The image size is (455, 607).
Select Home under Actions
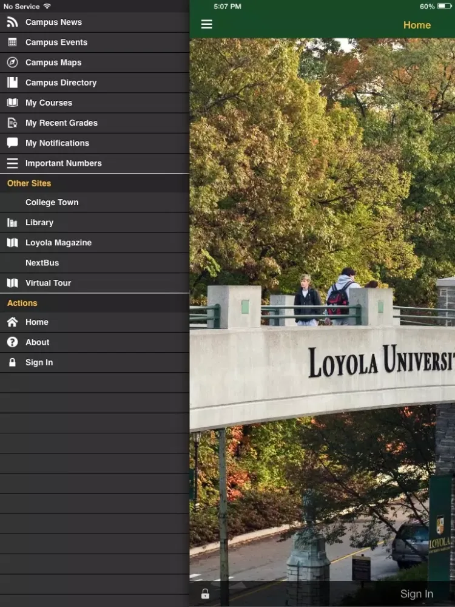(95, 322)
